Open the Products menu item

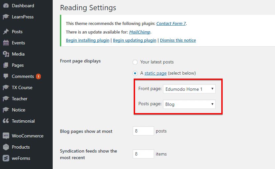(21, 147)
